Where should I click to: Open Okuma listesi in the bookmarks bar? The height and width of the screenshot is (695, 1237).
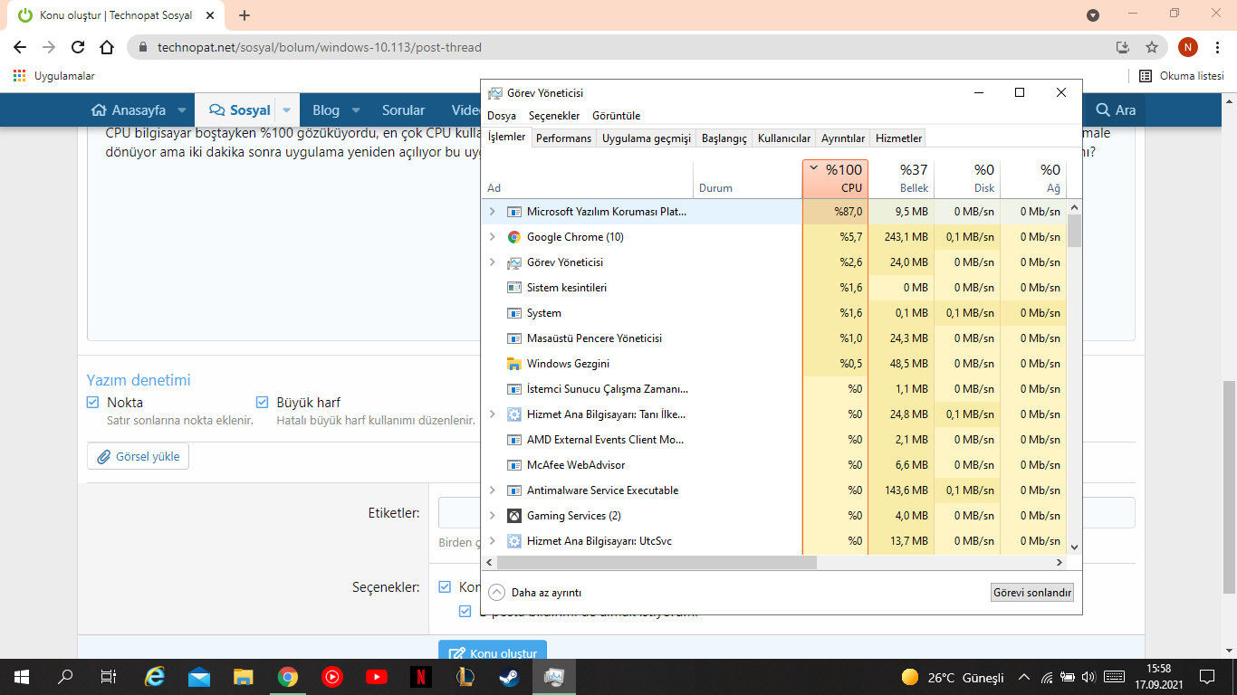pos(1181,76)
